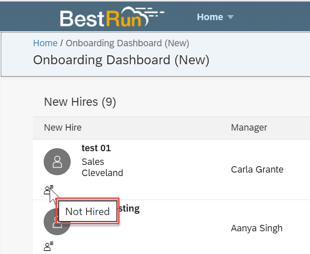Click the hire status icon under test 01

[x=48, y=190]
